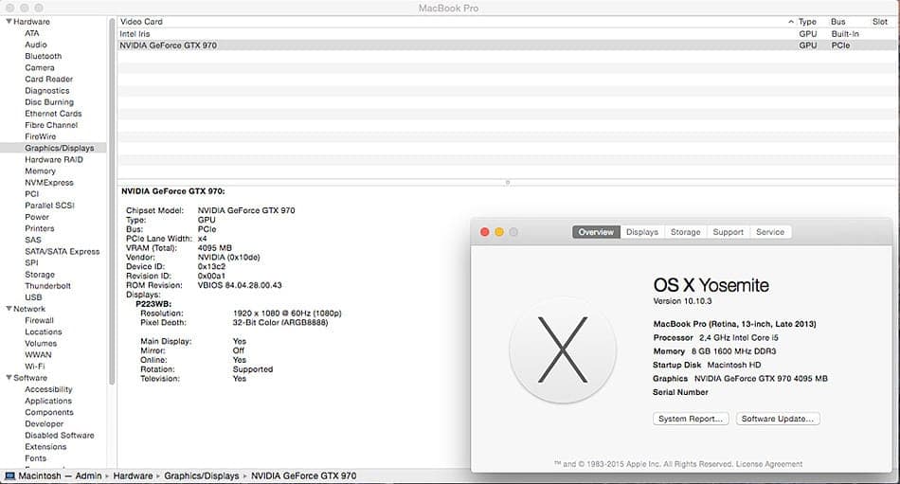
Task: Click the Slot column header
Action: 880,22
